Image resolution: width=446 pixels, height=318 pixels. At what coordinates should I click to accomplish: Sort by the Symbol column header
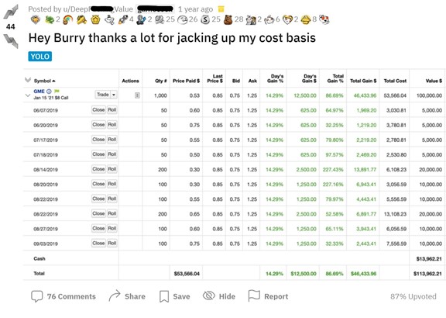44,81
